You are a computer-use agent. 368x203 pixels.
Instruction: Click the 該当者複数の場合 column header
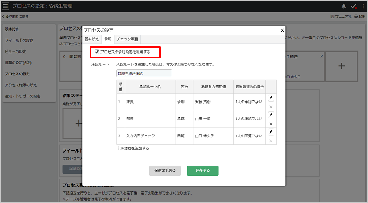click(x=250, y=87)
